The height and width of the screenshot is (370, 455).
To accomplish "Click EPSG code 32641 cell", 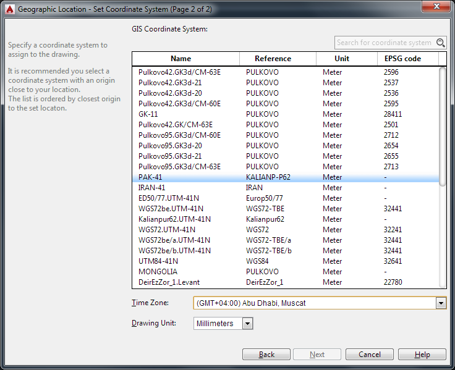I will pyautogui.click(x=393, y=261).
